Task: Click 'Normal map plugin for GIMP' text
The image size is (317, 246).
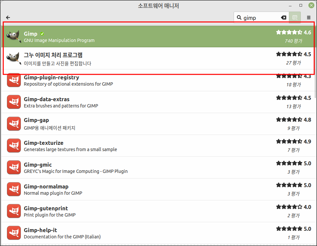Action: [x=53, y=193]
